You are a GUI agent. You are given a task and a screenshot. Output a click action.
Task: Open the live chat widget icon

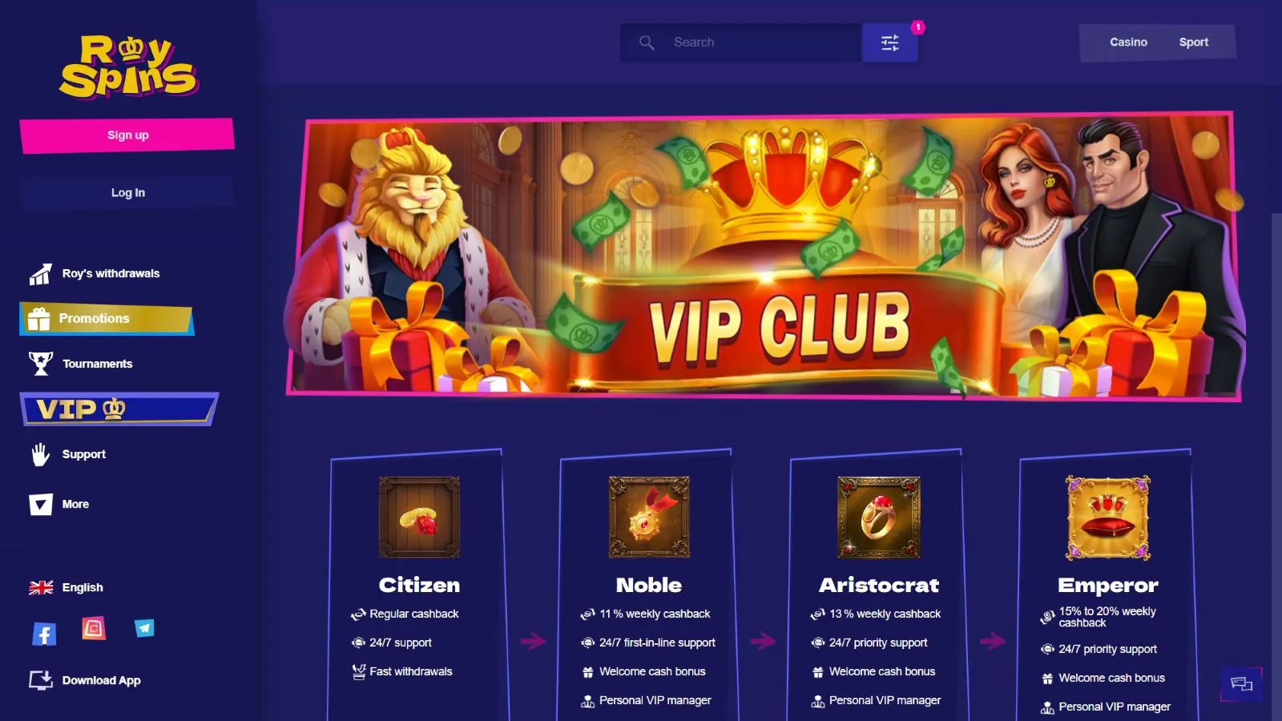(x=1241, y=683)
